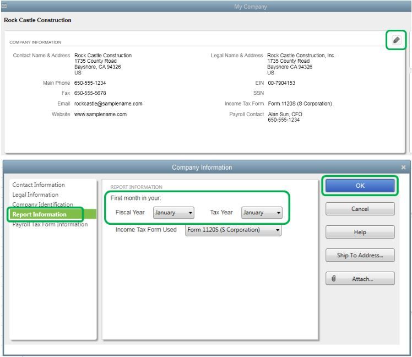Viewport: 412px width, 357px height.
Task: Click the My Company title bar
Action: [x=206, y=6]
